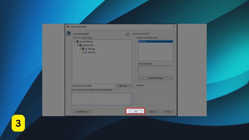Click the 222.dwg drawing file icon
The width and height of the screenshot is (249, 140).
click(x=83, y=49)
